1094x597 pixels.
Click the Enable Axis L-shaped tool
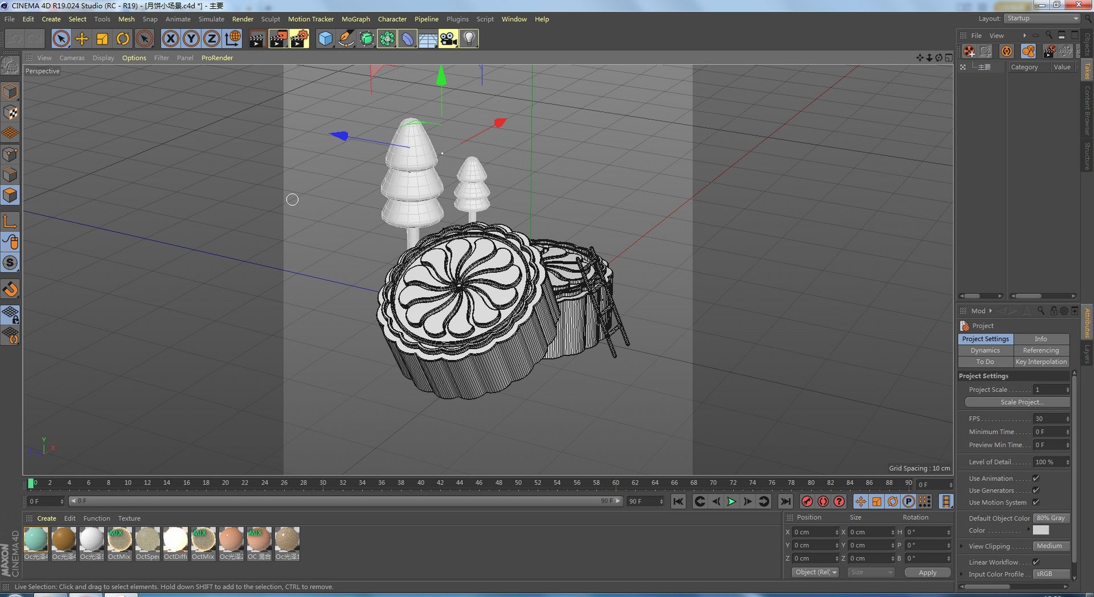10,221
